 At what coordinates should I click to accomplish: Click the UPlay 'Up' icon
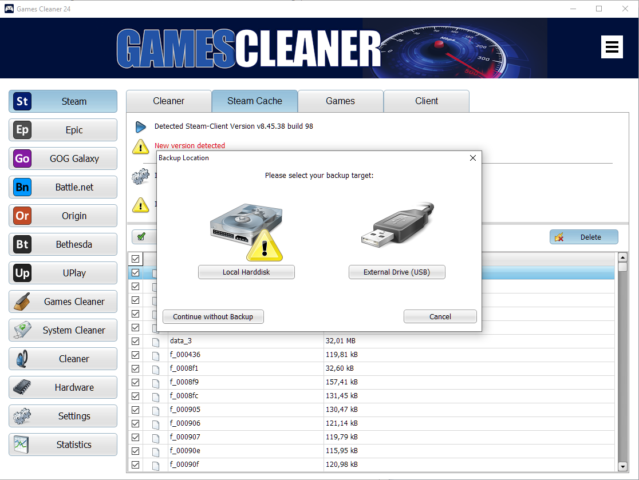(22, 273)
